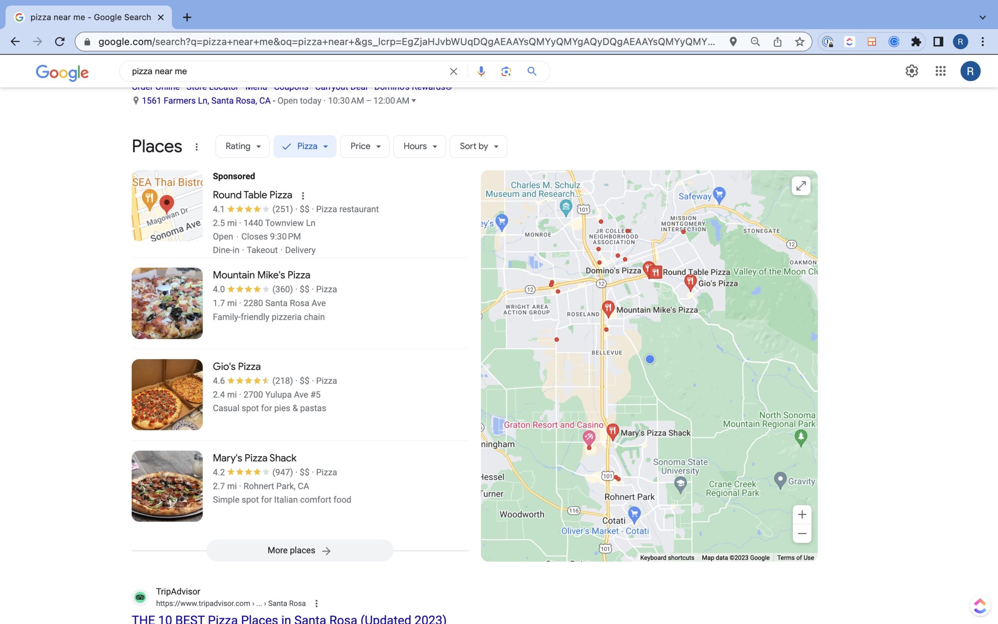Open the map Terms of Use
This screenshot has width=998, height=624.
[795, 558]
